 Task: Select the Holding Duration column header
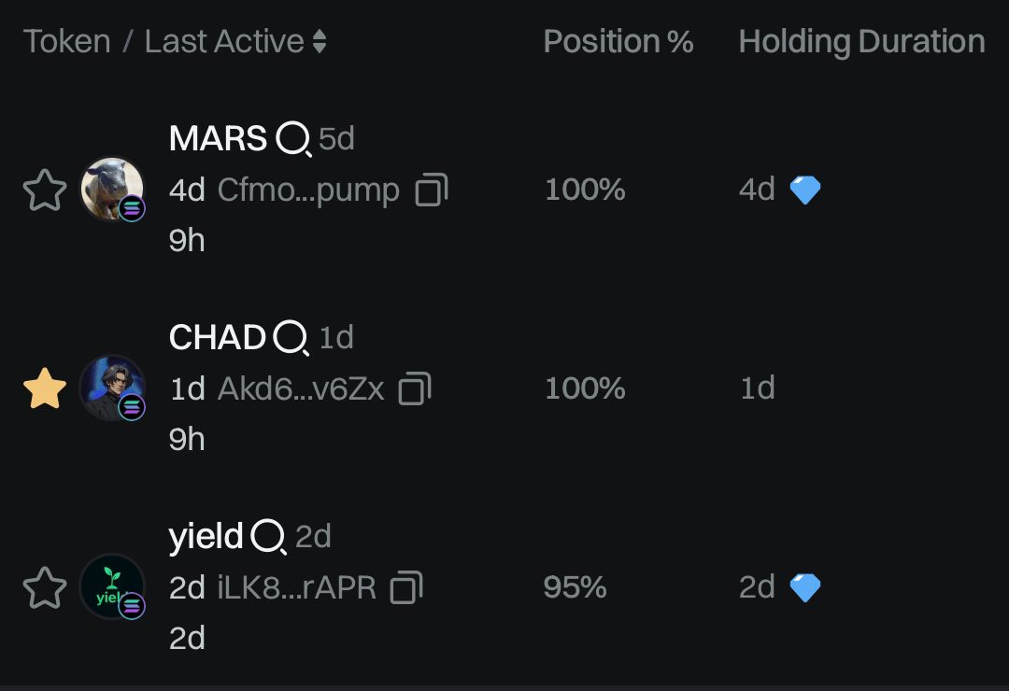[861, 42]
